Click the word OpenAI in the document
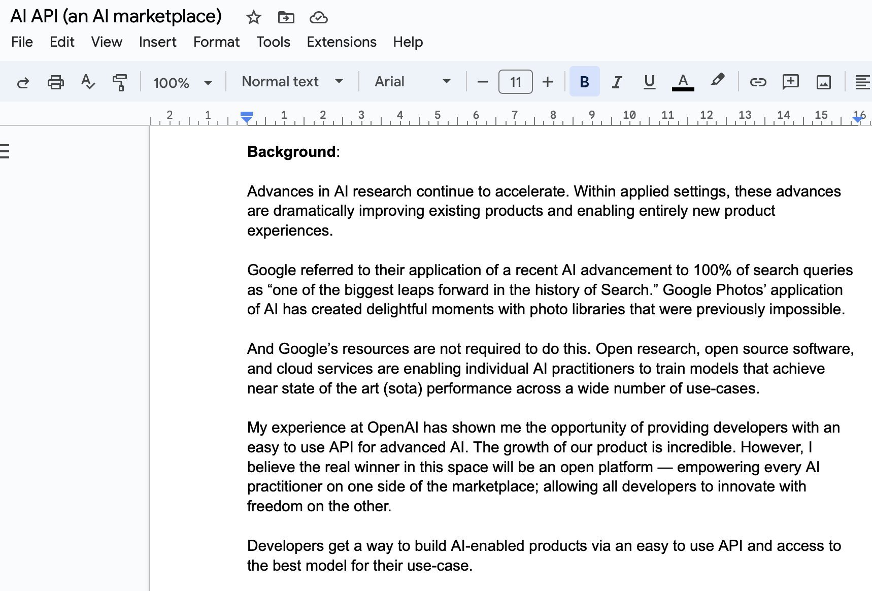The height and width of the screenshot is (591, 872). coord(393,428)
